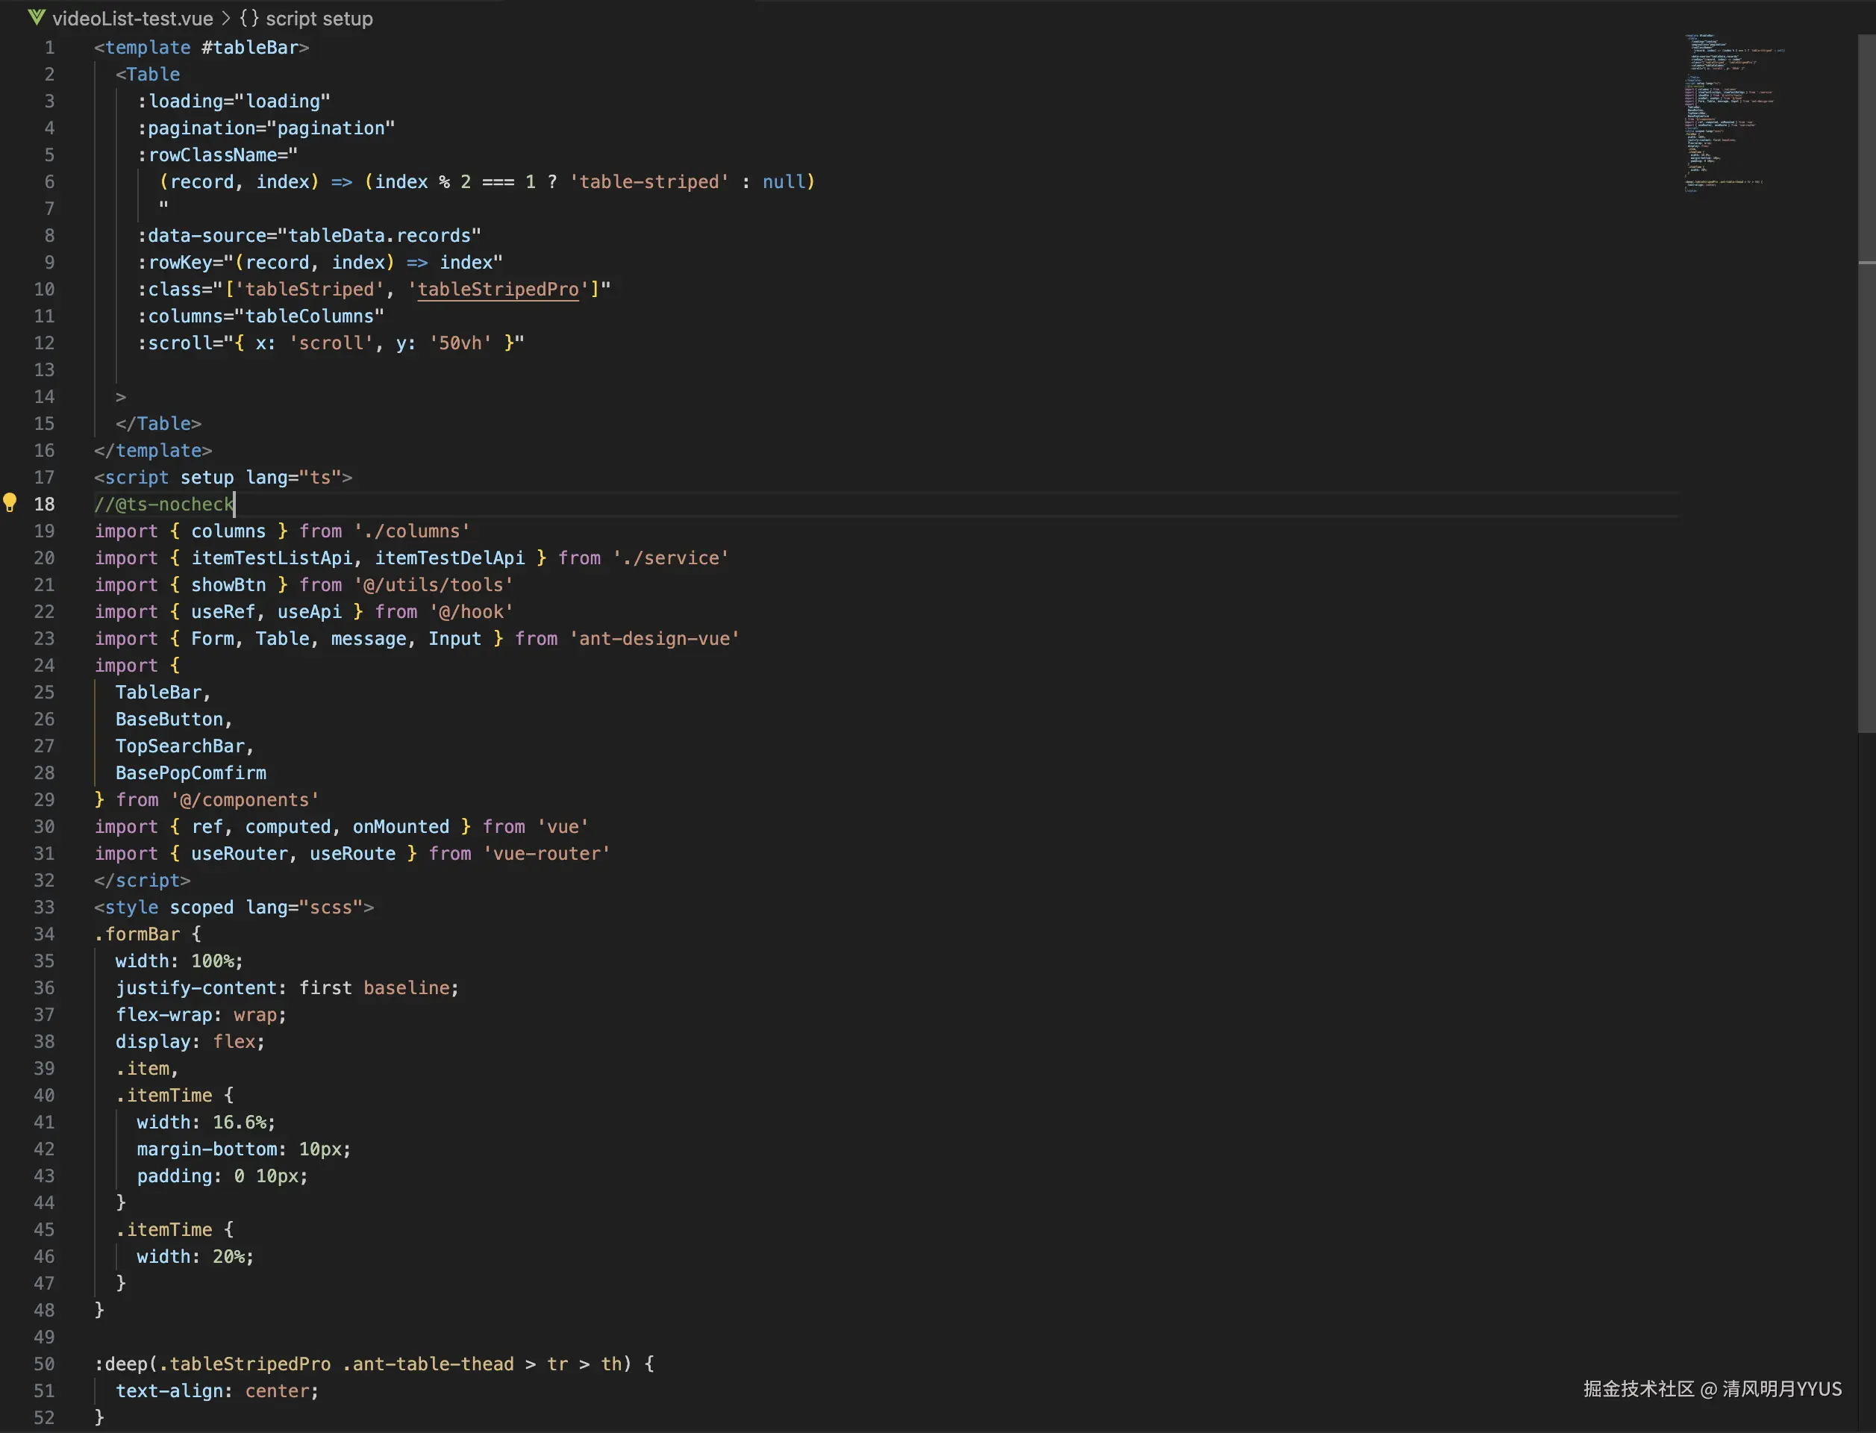The height and width of the screenshot is (1433, 1876).
Task: Click the './service' import path
Action: pyautogui.click(x=670, y=558)
